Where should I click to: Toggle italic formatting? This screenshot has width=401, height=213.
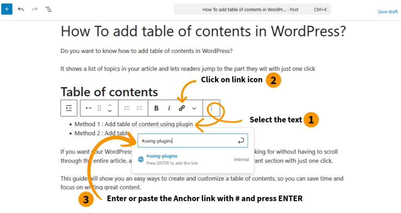tap(169, 108)
